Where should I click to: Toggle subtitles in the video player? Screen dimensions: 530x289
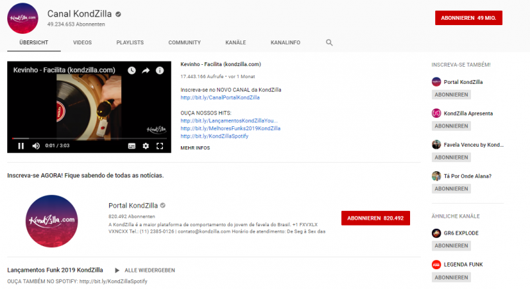132,145
